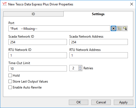Increase Retries with up arrow
Screen dimensions: 136x108
(x=80, y=67)
